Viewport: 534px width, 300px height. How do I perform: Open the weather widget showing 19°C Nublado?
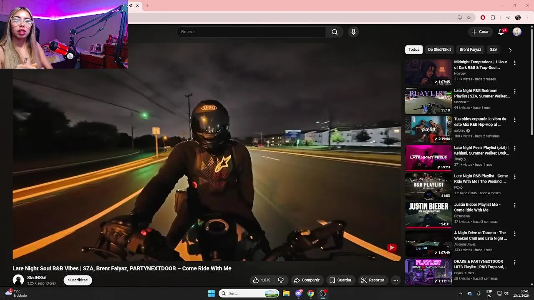(16, 293)
